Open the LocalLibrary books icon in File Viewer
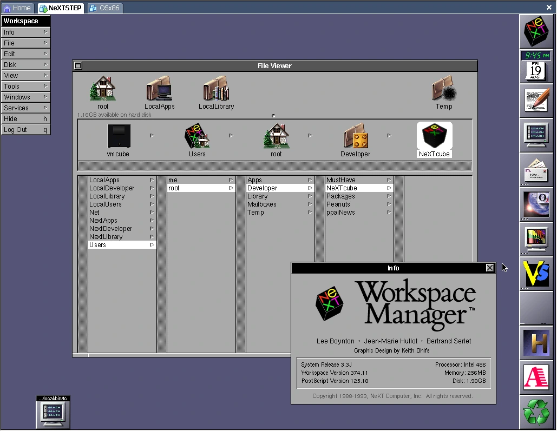 pos(216,89)
